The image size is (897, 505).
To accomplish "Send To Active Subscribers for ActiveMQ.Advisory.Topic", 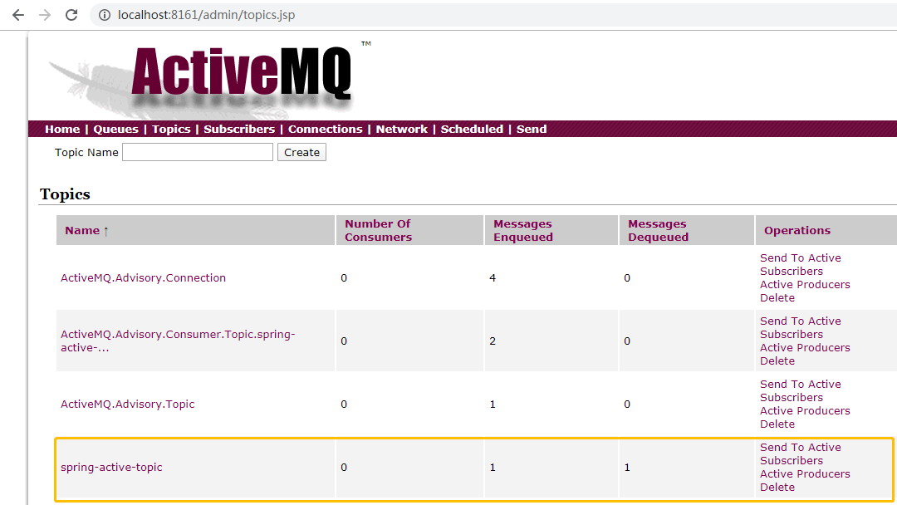I will (x=801, y=390).
